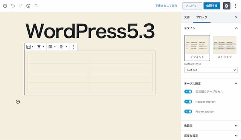Click the add block plus icon in top toolbar
Viewport: 241px width, 140px height.
pos(5,6)
